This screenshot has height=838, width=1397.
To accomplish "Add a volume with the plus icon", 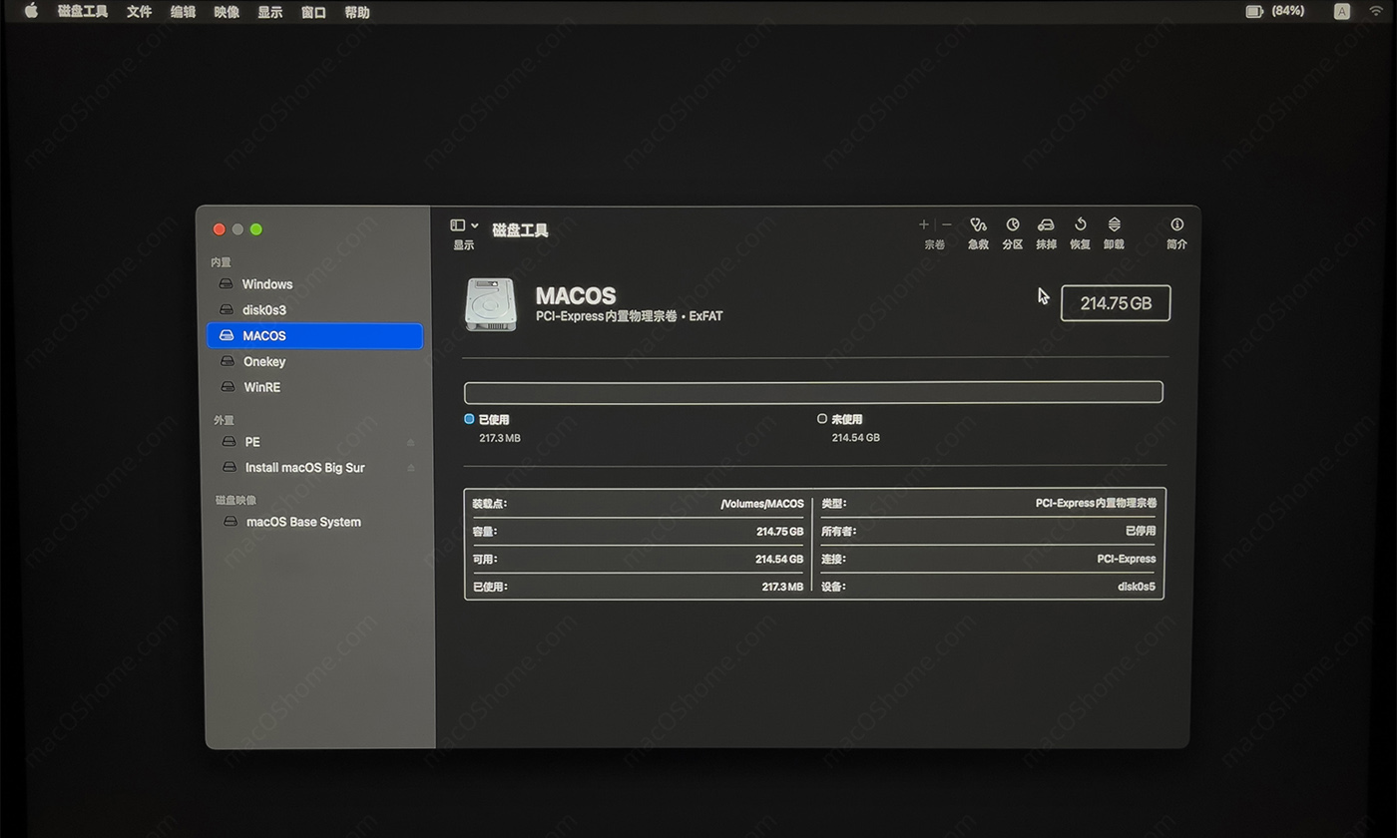I will coord(924,225).
